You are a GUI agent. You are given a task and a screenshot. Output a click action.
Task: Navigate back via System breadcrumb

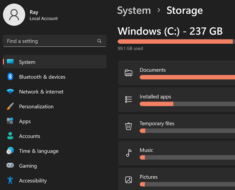(134, 11)
